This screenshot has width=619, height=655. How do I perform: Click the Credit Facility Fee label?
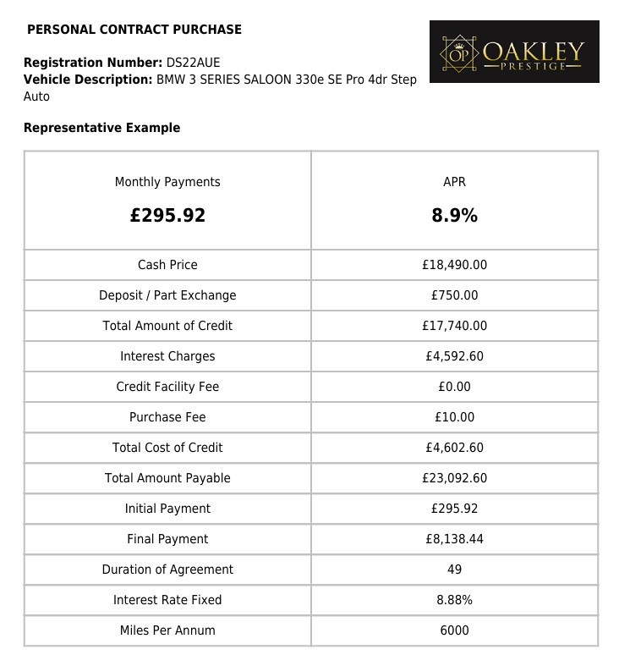[167, 387]
